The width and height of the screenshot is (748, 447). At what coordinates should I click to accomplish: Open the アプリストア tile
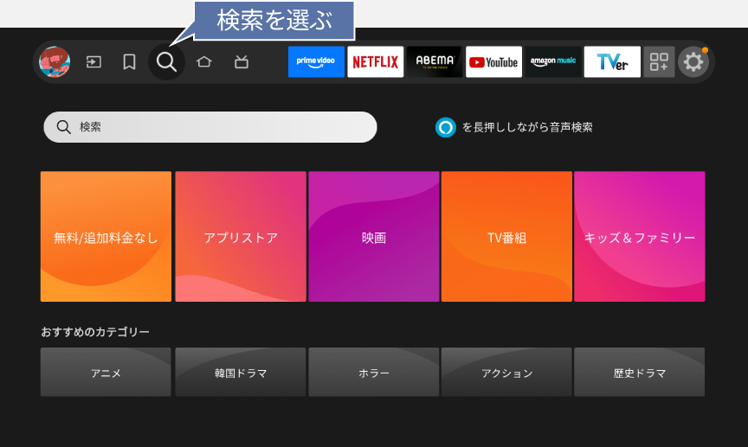[241, 237]
